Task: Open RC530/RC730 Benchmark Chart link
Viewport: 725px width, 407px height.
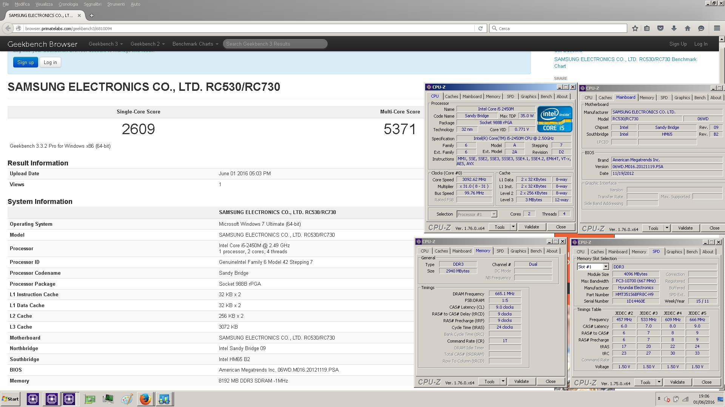Action: 625,63
